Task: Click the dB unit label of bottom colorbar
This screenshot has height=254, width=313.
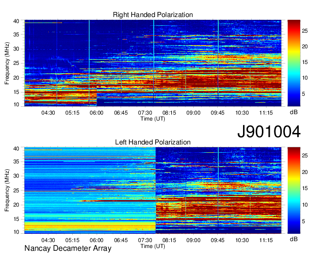Action: (x=294, y=239)
